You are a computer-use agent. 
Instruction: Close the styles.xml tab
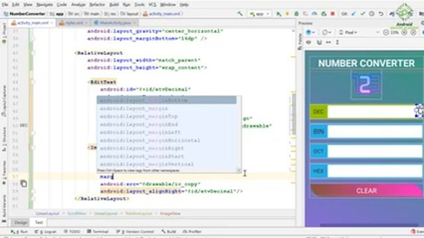point(87,23)
